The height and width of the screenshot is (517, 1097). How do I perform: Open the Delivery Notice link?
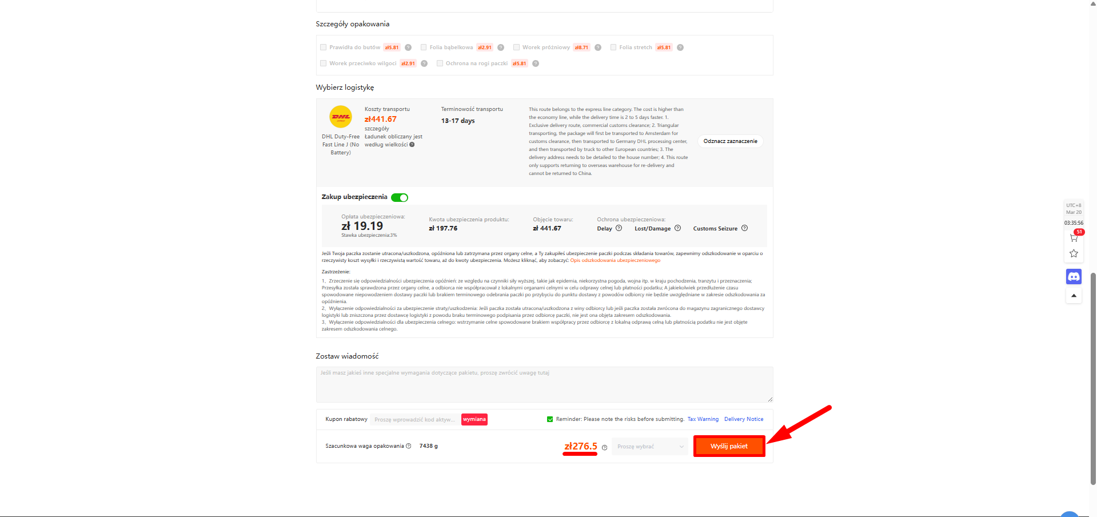[x=743, y=419]
